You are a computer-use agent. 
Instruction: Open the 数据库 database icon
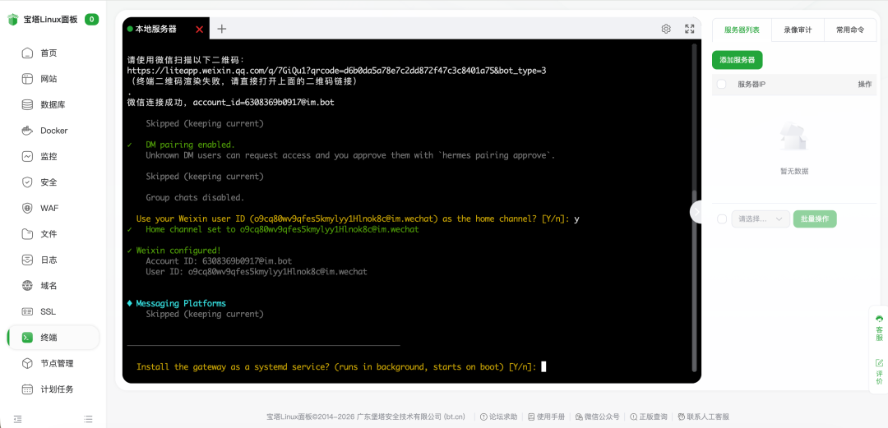(28, 104)
